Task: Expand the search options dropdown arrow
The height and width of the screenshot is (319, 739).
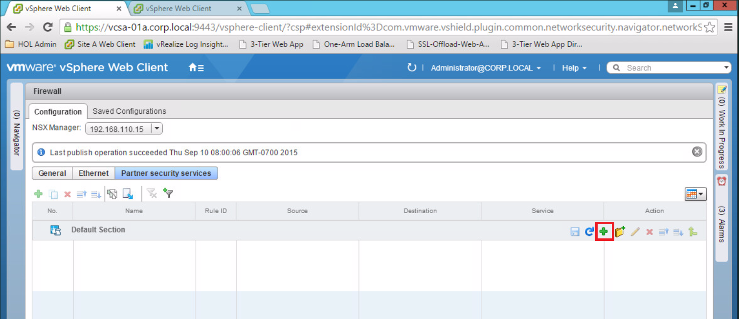Action: coord(726,68)
